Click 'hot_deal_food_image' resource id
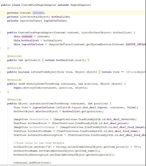 tap(128, 127)
